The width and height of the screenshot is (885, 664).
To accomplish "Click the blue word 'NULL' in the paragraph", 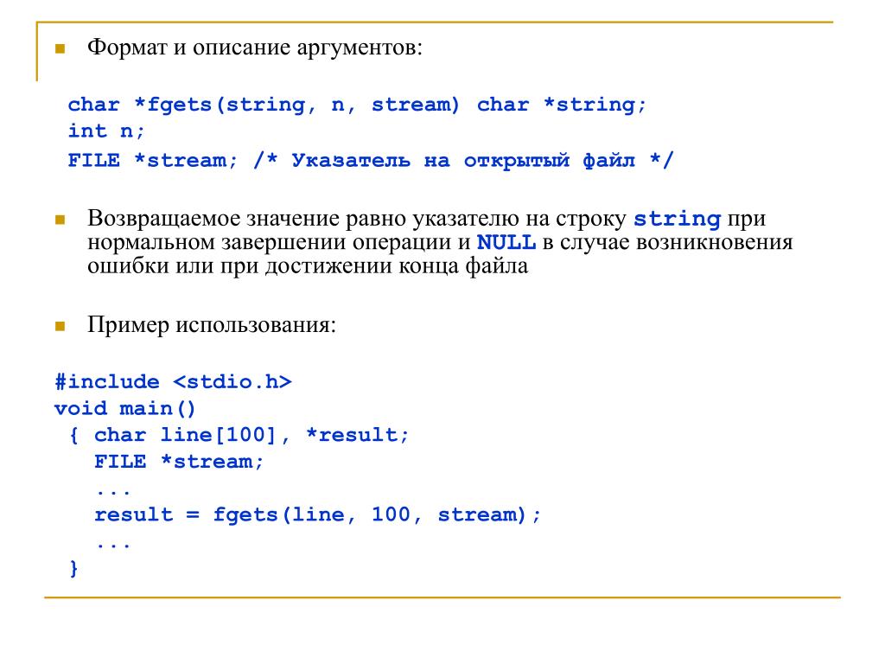I will [506, 242].
